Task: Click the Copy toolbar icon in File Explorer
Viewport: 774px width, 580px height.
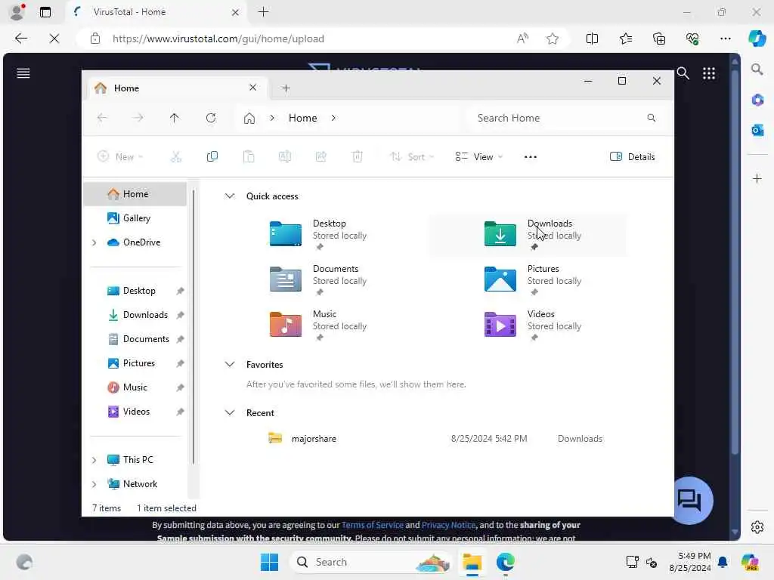Action: [x=212, y=157]
